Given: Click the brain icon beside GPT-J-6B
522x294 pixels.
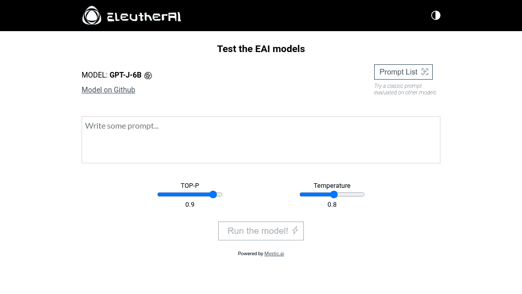Looking at the screenshot, I should (x=148, y=75).
